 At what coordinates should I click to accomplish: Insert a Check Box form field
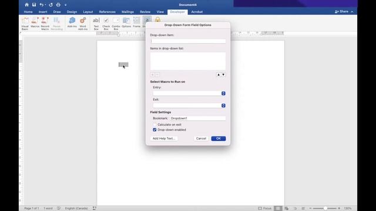click(106, 23)
